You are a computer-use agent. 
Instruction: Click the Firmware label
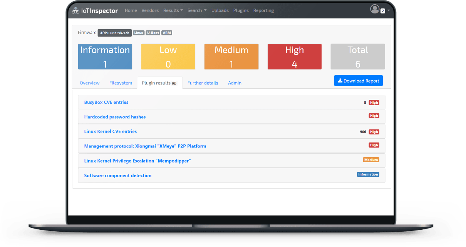(87, 33)
